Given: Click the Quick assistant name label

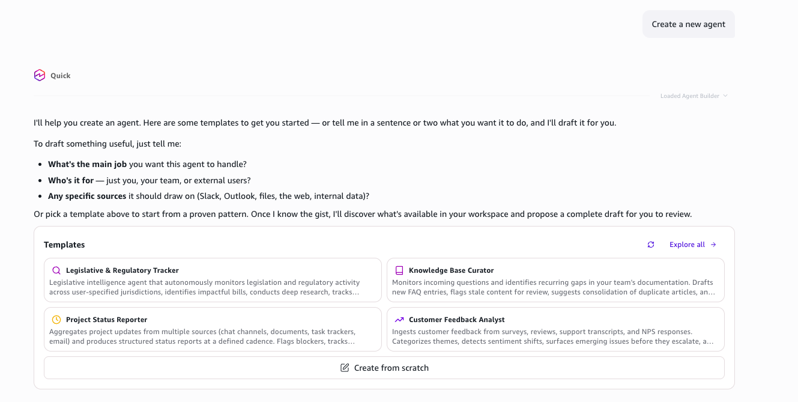Looking at the screenshot, I should point(61,76).
